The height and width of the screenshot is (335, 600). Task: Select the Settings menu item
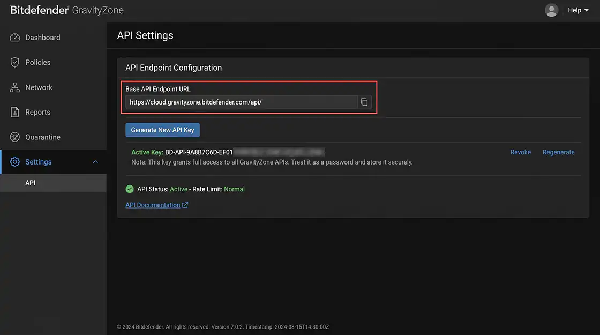[x=53, y=162]
